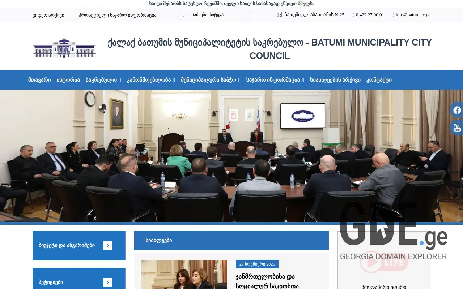Click the arrow icon on პეტიციები panel
463x289 pixels.
[x=108, y=282]
